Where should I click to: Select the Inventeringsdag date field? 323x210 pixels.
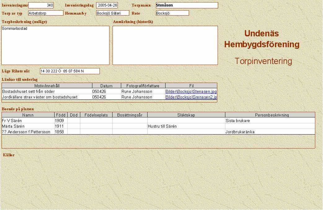pyautogui.click(x=107, y=5)
